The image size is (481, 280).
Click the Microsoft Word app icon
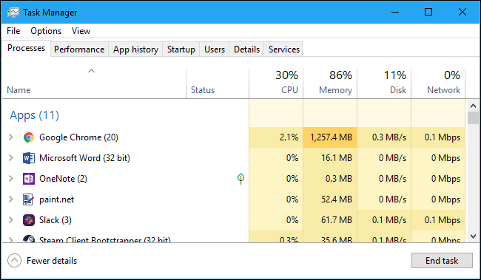click(x=29, y=158)
